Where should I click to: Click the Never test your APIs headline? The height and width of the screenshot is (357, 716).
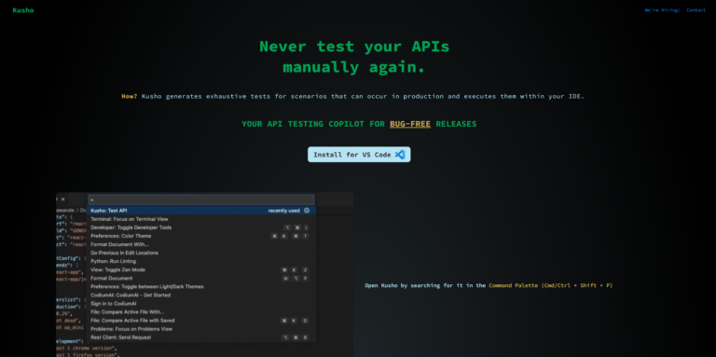click(x=354, y=57)
